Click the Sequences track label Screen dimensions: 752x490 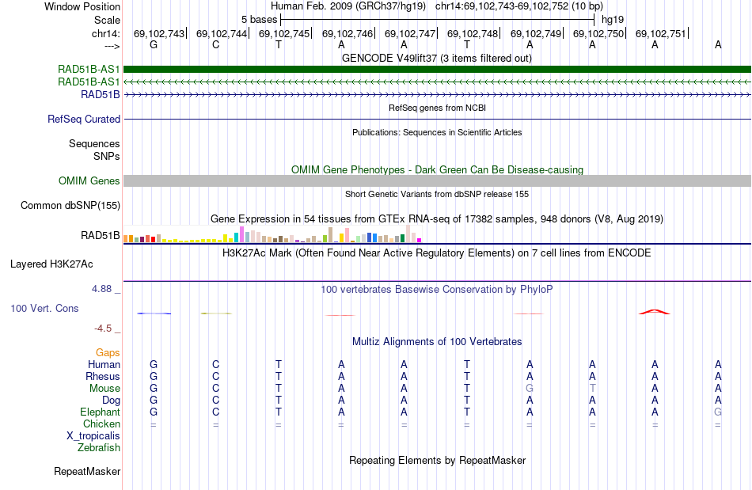click(x=94, y=143)
